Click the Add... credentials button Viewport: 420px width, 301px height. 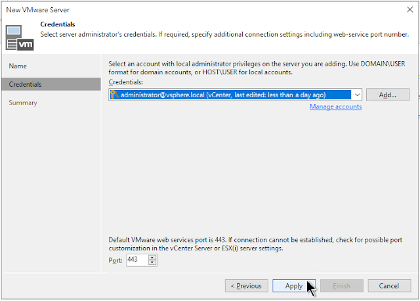[x=388, y=95]
